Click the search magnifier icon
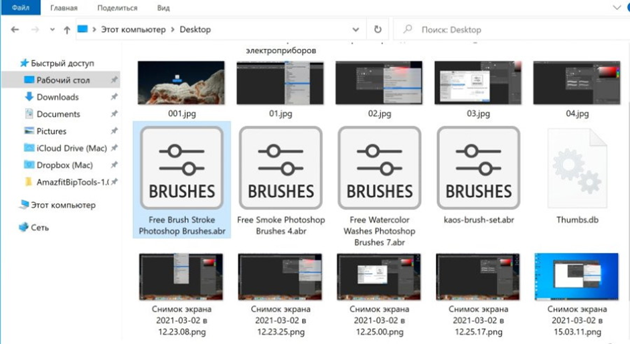The image size is (630, 344). point(408,29)
